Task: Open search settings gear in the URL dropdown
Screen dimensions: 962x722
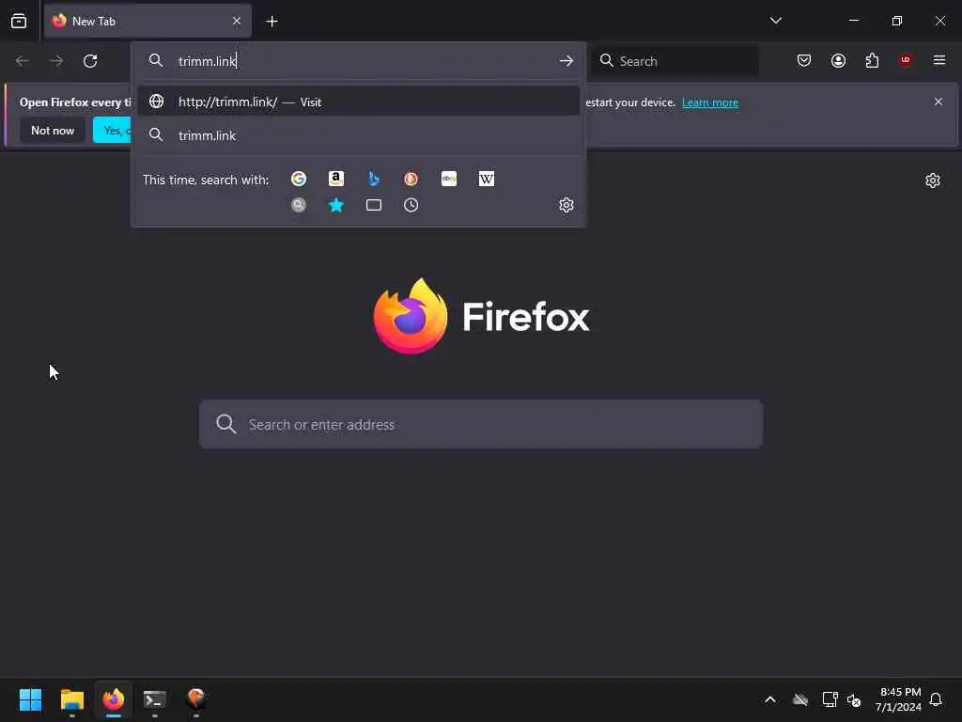Action: pyautogui.click(x=566, y=205)
